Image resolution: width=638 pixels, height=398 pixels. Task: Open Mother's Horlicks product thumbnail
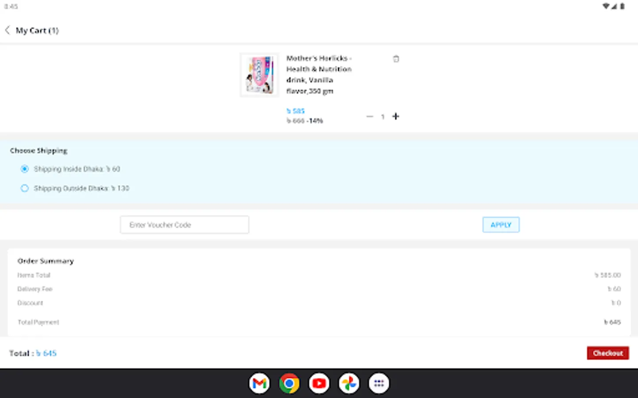click(x=260, y=75)
